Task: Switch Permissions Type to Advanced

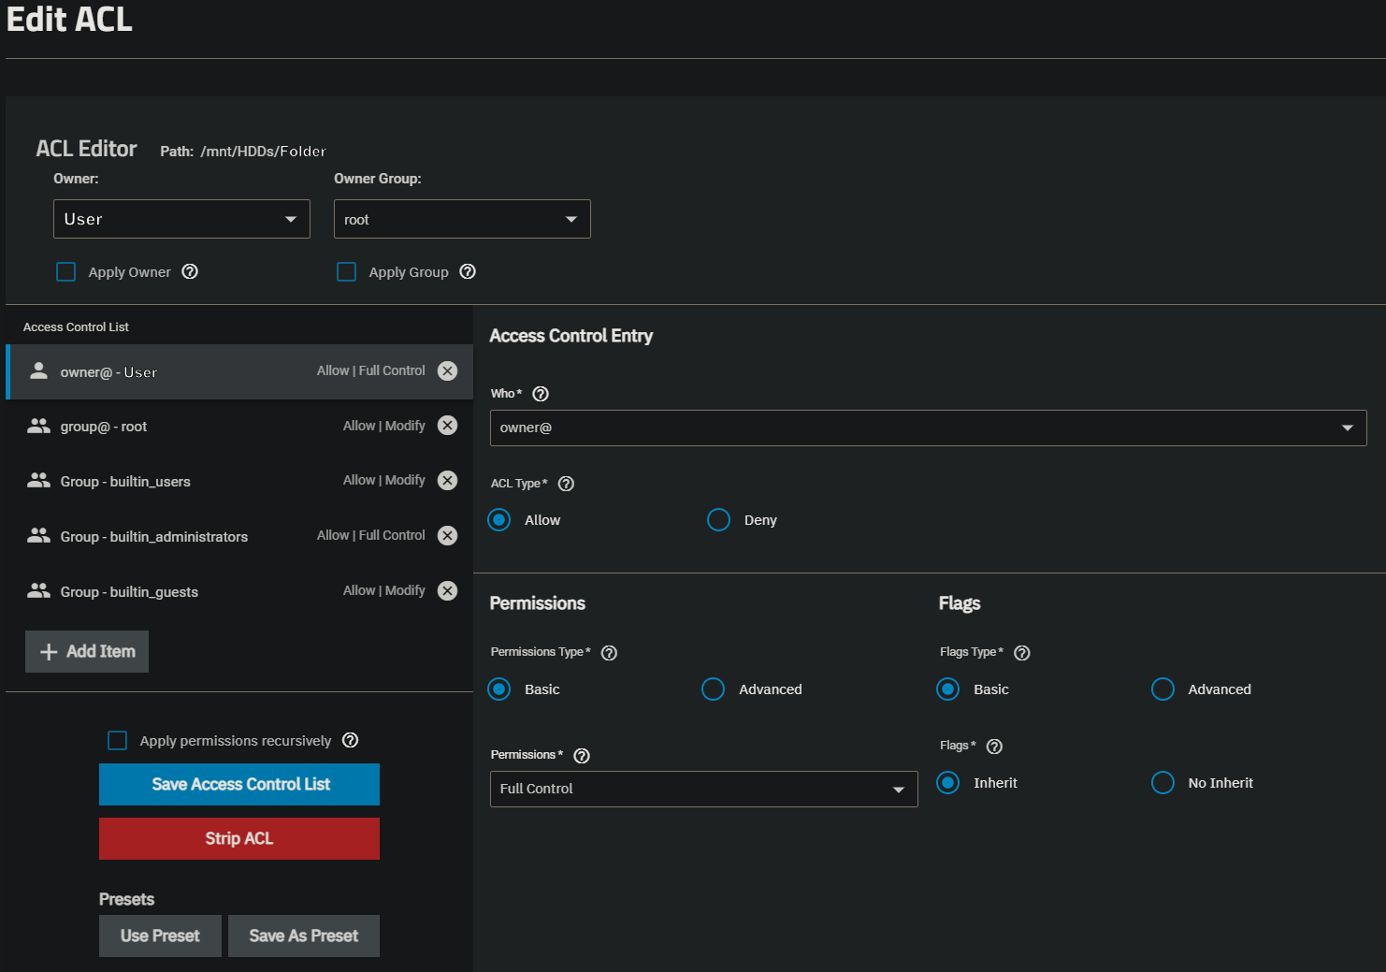Action: click(x=713, y=689)
